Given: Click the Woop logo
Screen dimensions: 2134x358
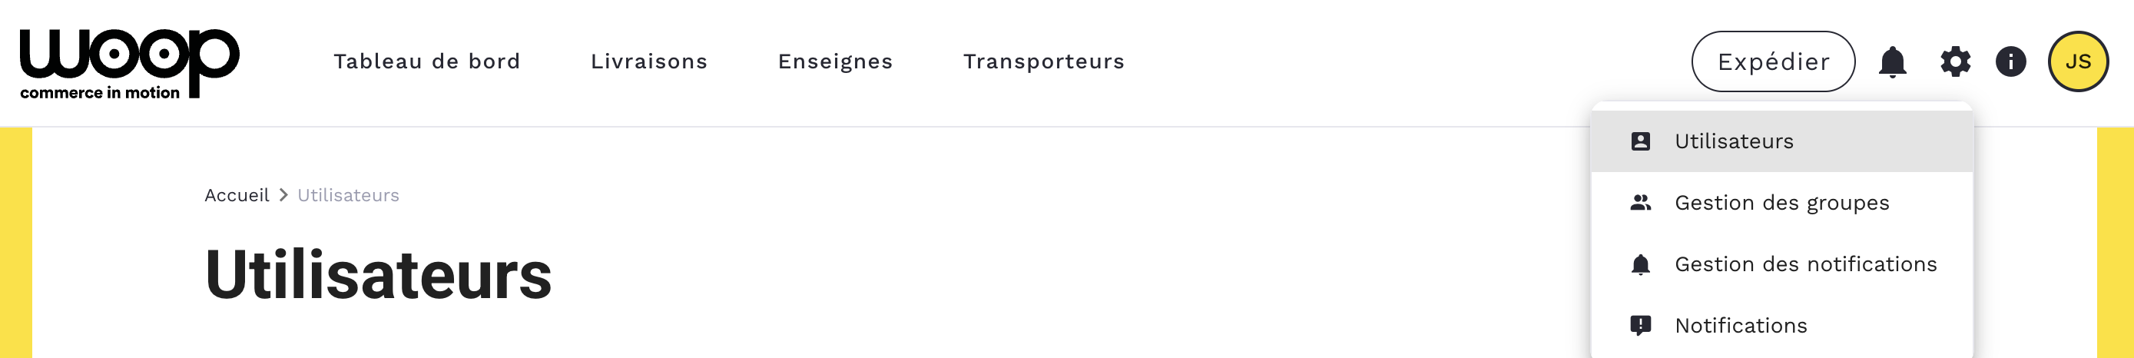Looking at the screenshot, I should pyautogui.click(x=129, y=63).
